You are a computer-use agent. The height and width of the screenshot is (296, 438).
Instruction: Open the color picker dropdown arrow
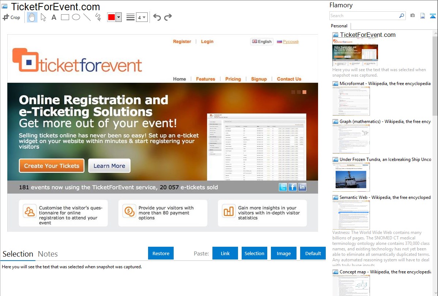(119, 17)
